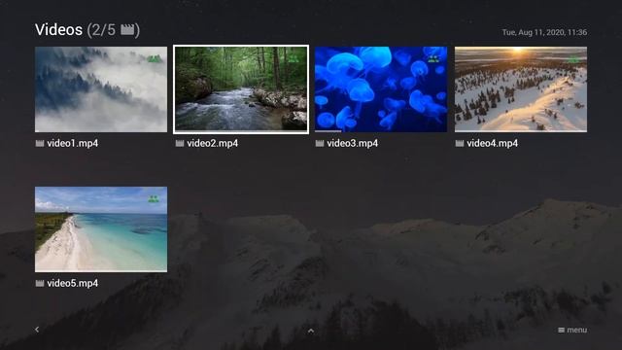
Task: Open the video2.mp4 forest river thumbnail
Action: coord(241,89)
